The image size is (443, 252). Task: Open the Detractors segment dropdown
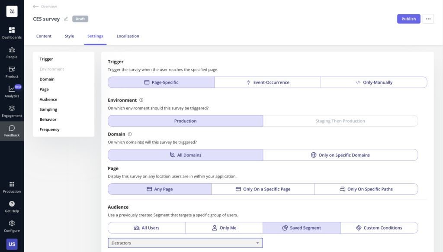185,243
